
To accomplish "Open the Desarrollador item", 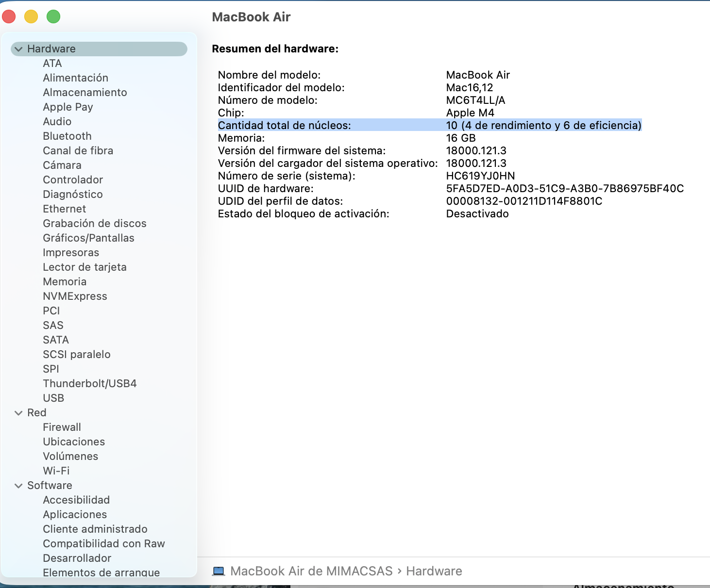I will tap(77, 558).
